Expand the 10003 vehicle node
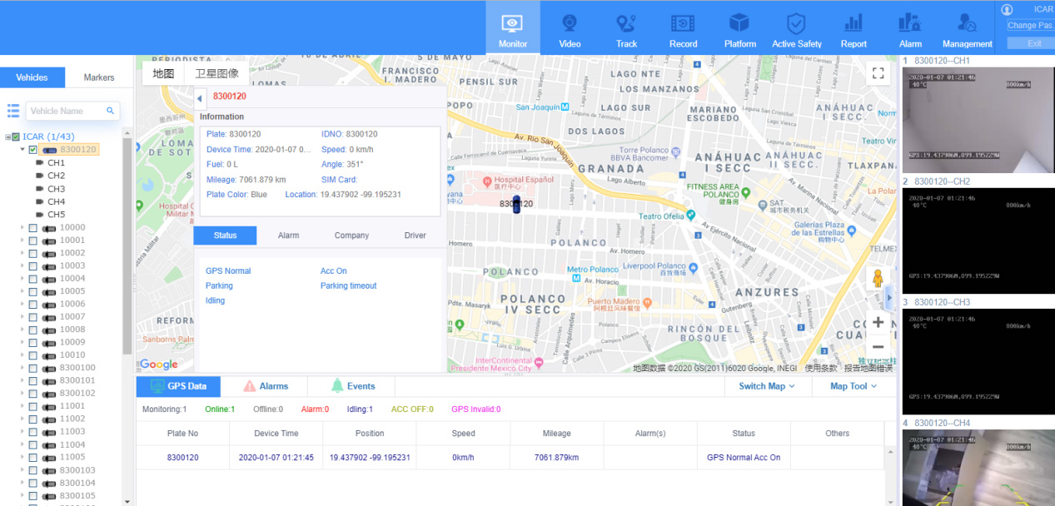The image size is (1055, 506). (22, 266)
